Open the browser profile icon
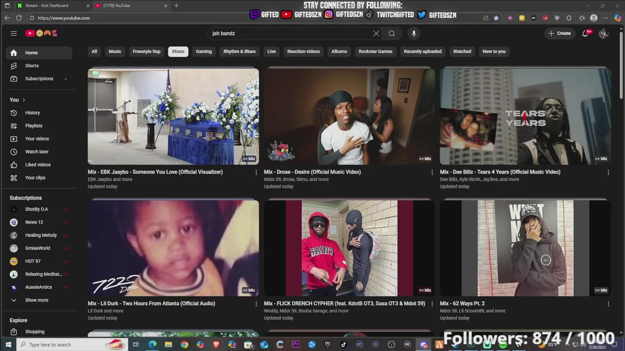The image size is (625, 351). [x=594, y=18]
